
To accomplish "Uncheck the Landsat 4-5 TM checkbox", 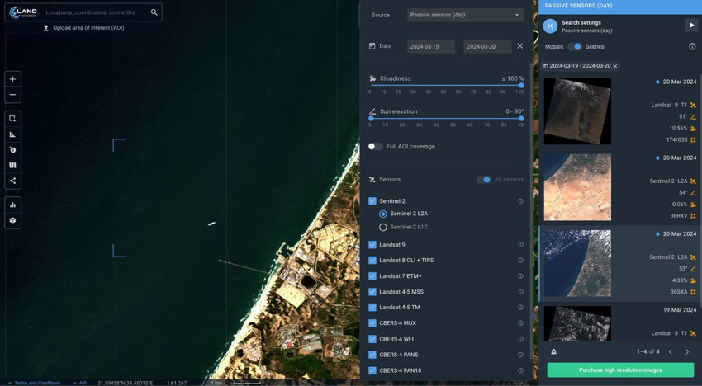I will point(372,308).
